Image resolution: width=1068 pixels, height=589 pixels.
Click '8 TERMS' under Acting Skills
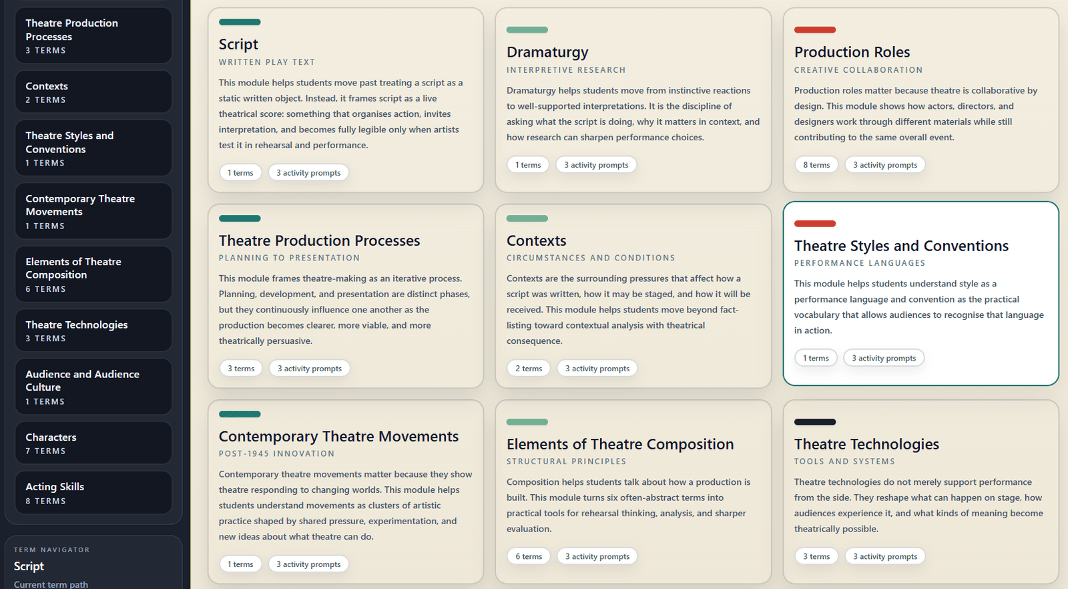[x=45, y=502]
